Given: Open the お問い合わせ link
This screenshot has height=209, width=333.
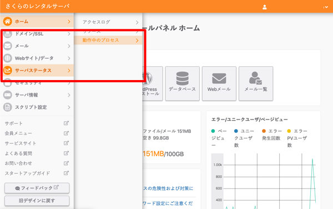Looking at the screenshot, I should point(18,163).
